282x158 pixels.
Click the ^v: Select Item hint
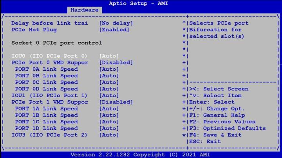pos(215,96)
